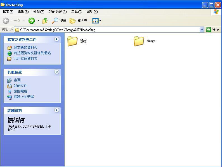This screenshot has height=167, width=222.
Task: Go to 桌面 from Other Places
Action: click(17, 80)
